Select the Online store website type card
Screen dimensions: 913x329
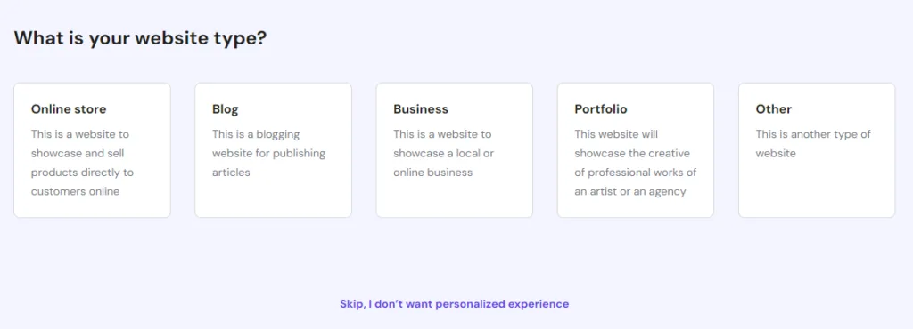[x=92, y=150]
